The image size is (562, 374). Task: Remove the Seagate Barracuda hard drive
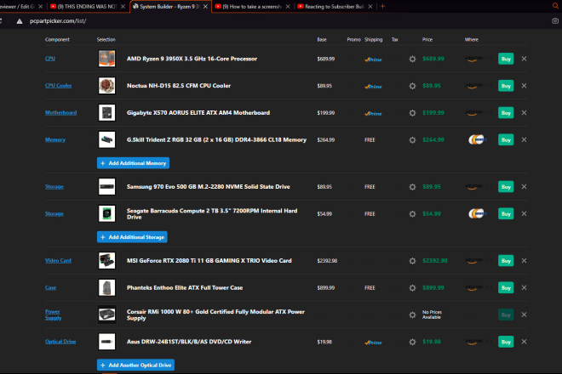click(524, 213)
